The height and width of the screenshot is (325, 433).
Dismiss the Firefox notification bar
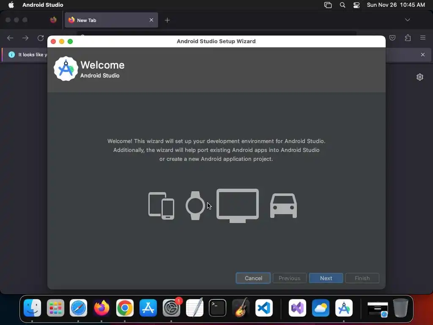click(x=423, y=55)
